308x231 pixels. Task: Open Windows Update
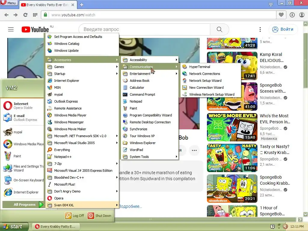point(82,51)
